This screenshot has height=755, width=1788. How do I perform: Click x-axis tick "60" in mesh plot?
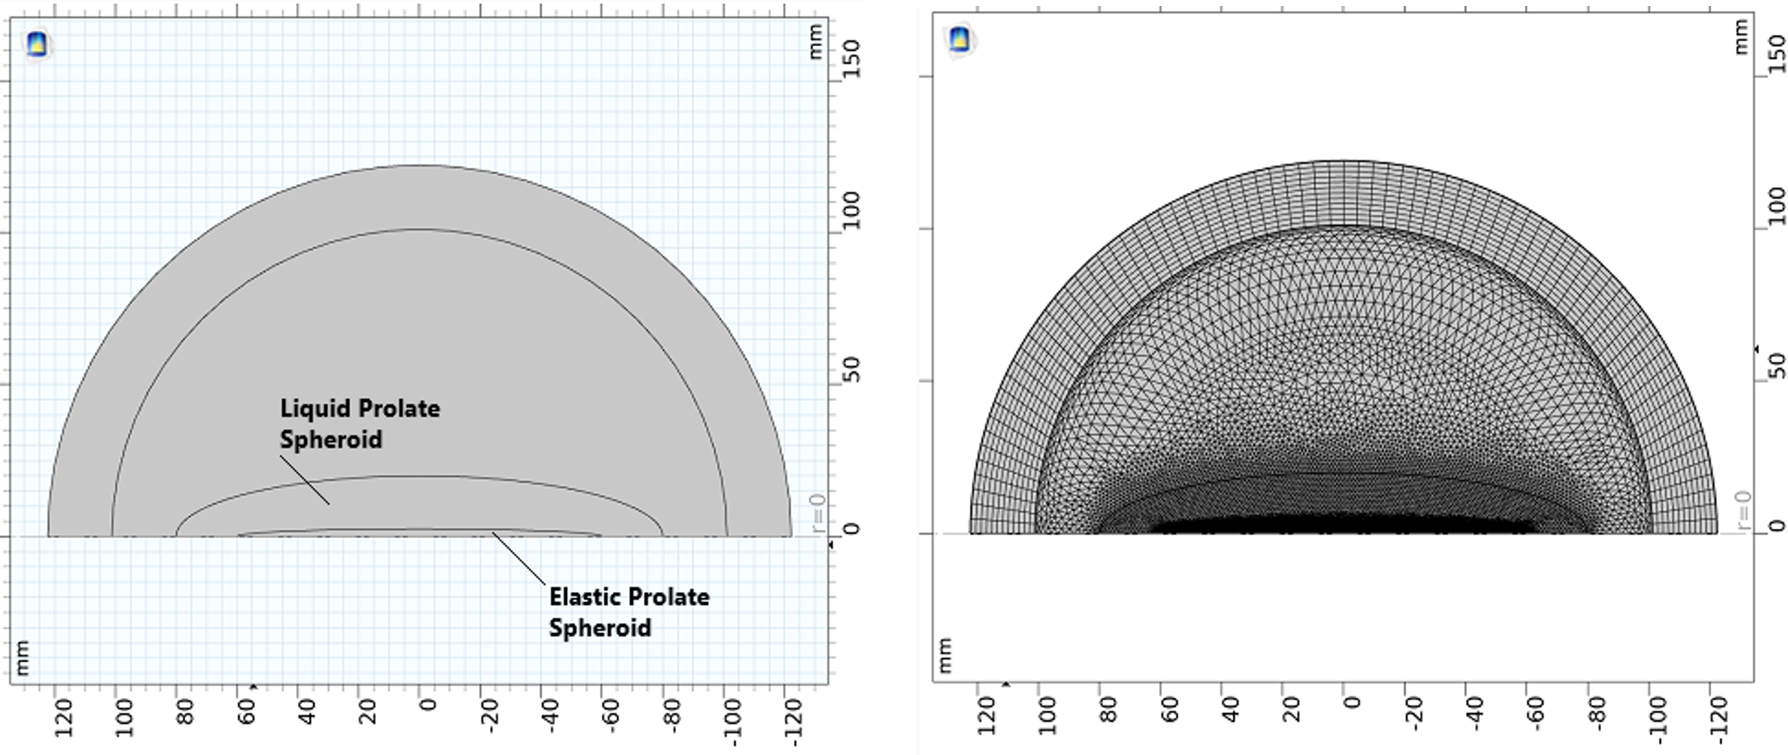click(1170, 710)
